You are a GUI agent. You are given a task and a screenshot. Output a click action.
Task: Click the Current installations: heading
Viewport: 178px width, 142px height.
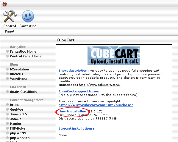tap(76, 129)
